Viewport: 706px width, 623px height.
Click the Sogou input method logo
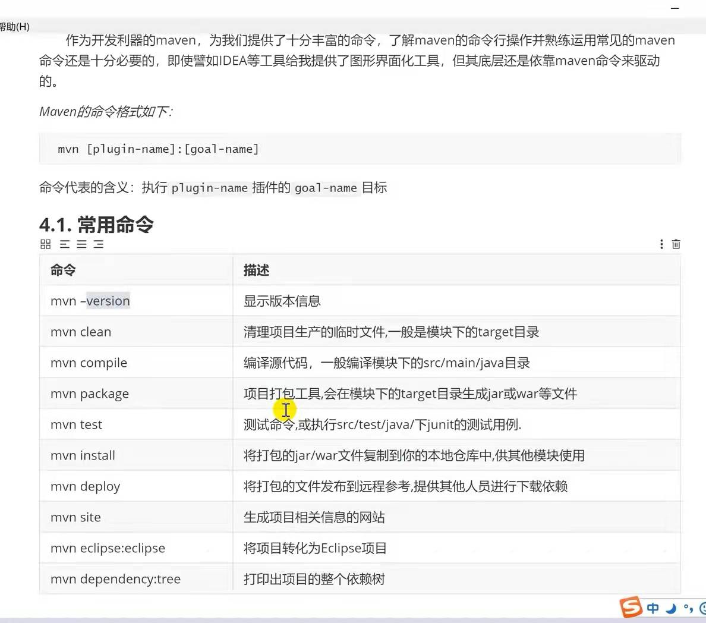[x=631, y=607]
